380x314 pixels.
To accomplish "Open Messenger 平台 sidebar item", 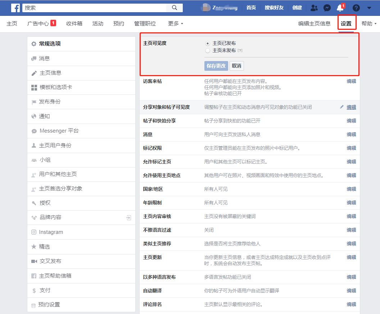I will point(81,131).
